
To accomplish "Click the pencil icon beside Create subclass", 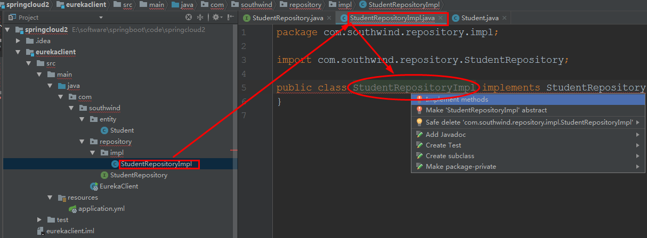I will point(419,156).
